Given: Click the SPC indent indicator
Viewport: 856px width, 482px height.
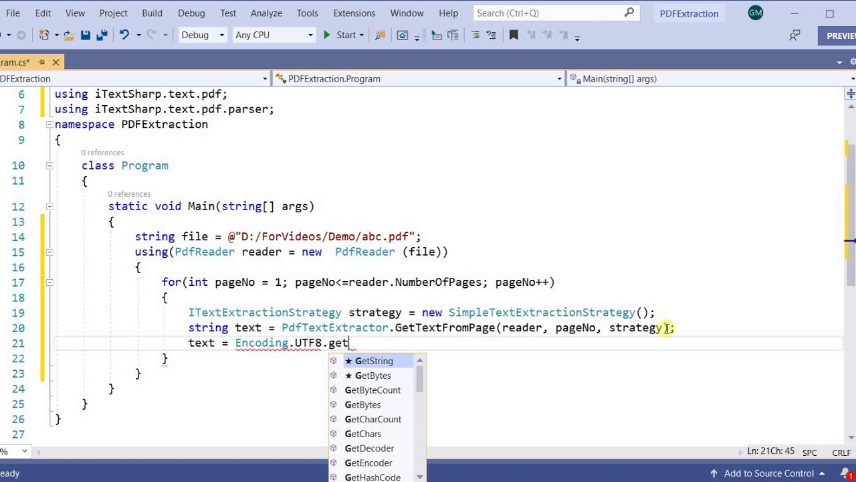Looking at the screenshot, I should 809,453.
